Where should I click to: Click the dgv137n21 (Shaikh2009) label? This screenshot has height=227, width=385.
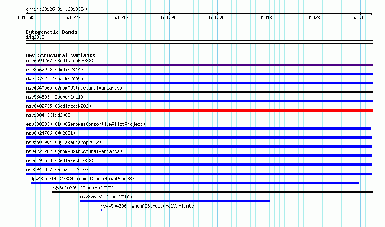(x=55, y=79)
